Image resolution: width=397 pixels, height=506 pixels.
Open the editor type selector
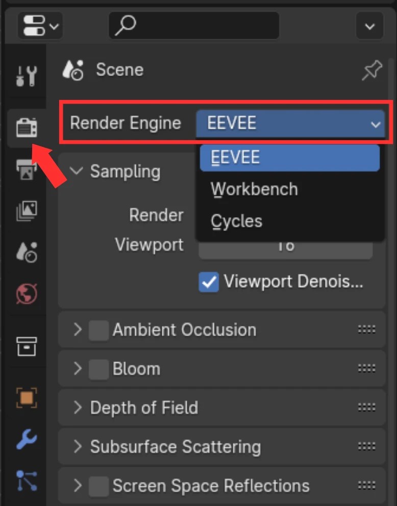[40, 26]
